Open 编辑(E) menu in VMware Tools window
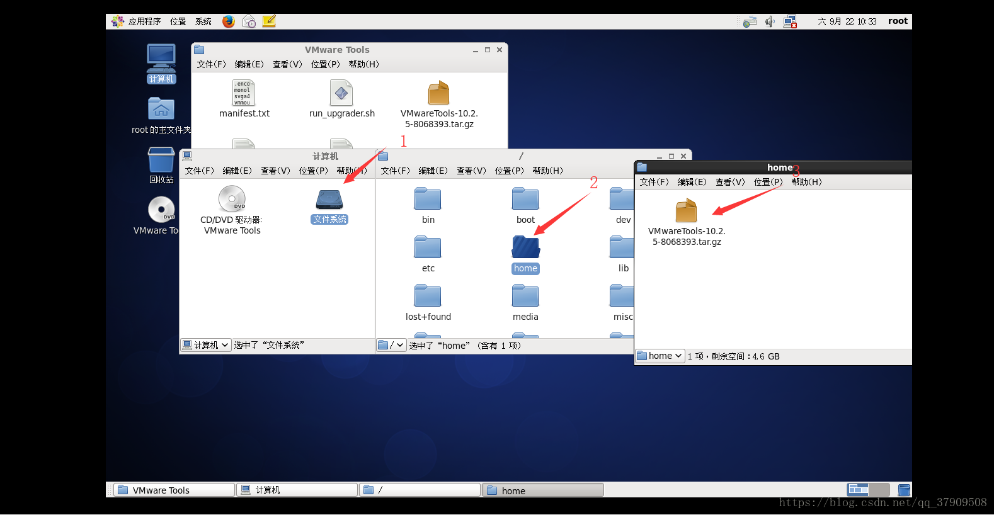 pyautogui.click(x=249, y=64)
